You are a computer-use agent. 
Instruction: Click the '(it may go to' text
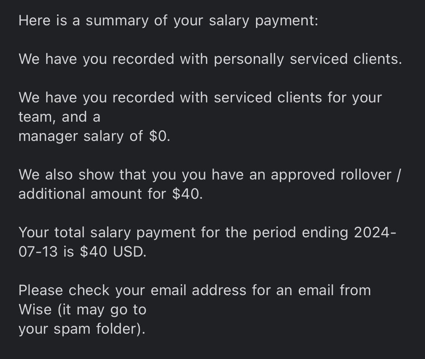tap(102, 310)
